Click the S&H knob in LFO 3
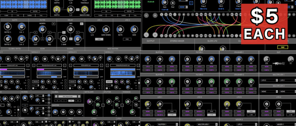 coord(227,104)
